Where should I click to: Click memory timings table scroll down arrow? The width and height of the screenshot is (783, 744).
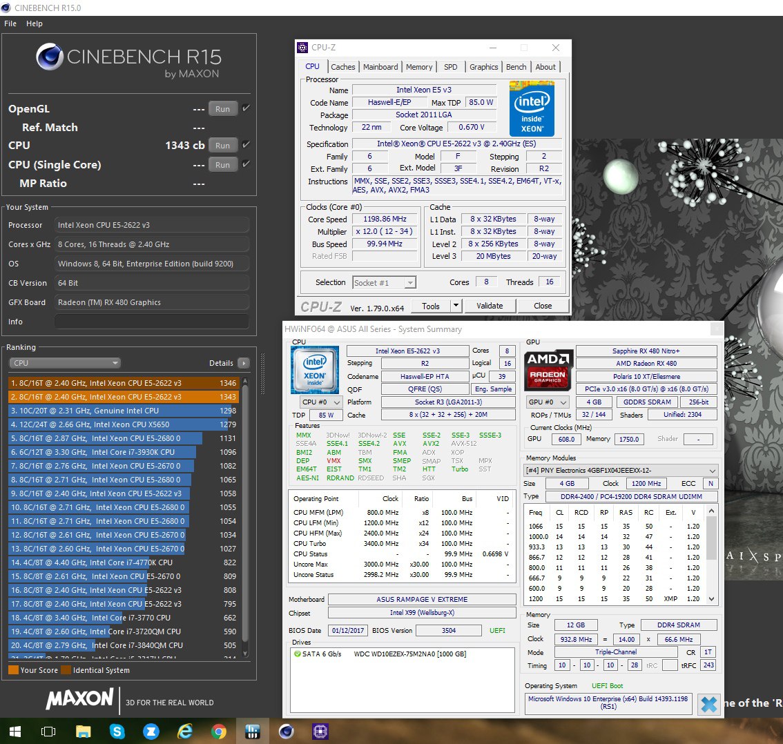[712, 598]
